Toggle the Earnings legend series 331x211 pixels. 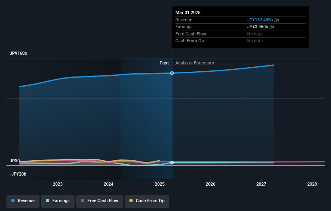pyautogui.click(x=58, y=201)
